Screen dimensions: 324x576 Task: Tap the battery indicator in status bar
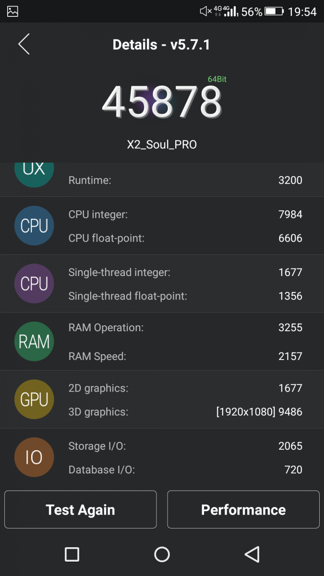(274, 12)
